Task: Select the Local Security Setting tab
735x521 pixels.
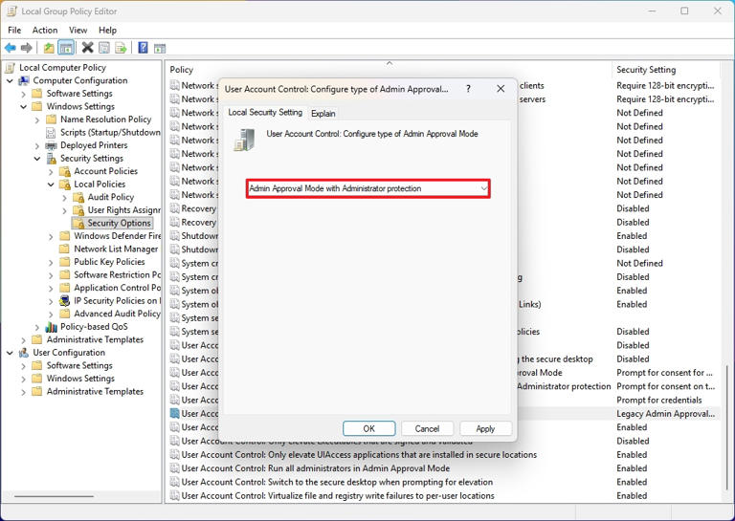Action: 265,113
